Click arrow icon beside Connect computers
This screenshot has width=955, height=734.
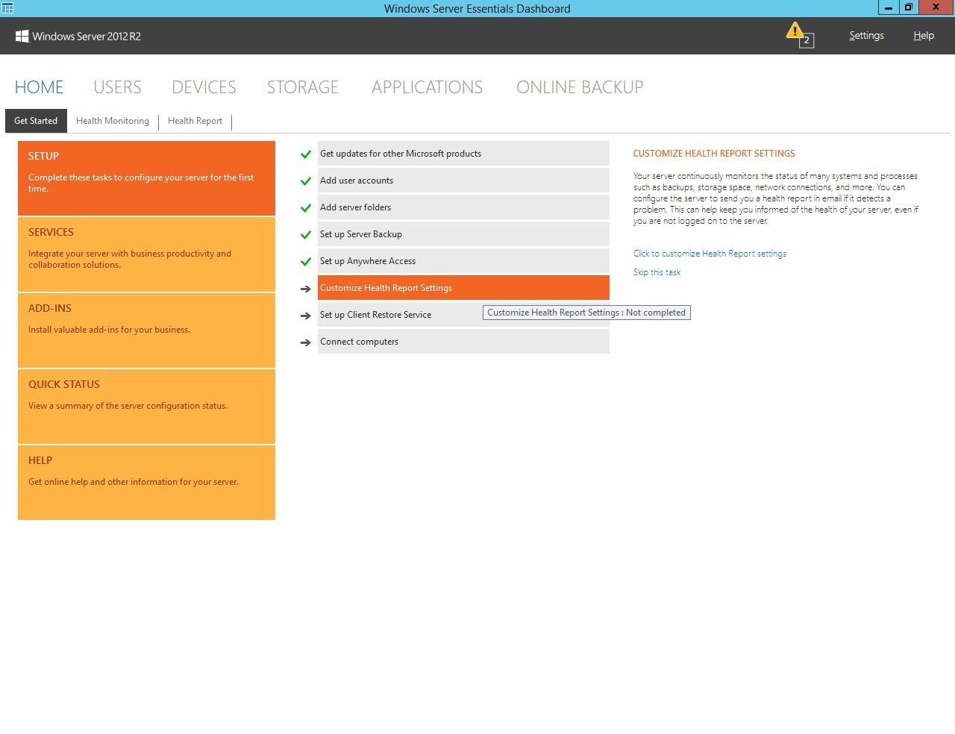point(305,342)
